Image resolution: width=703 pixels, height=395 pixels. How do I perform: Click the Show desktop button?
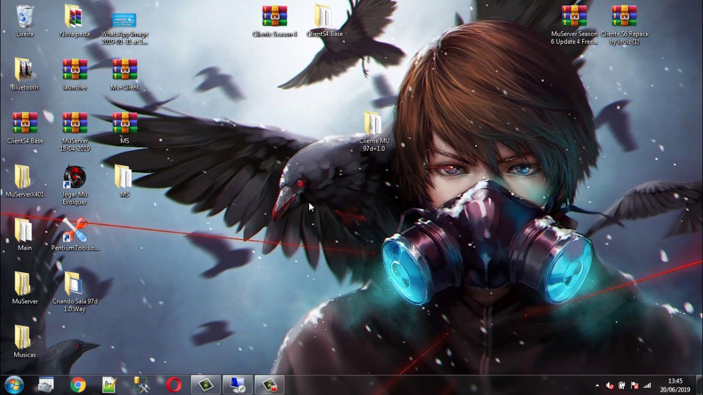tap(699, 385)
